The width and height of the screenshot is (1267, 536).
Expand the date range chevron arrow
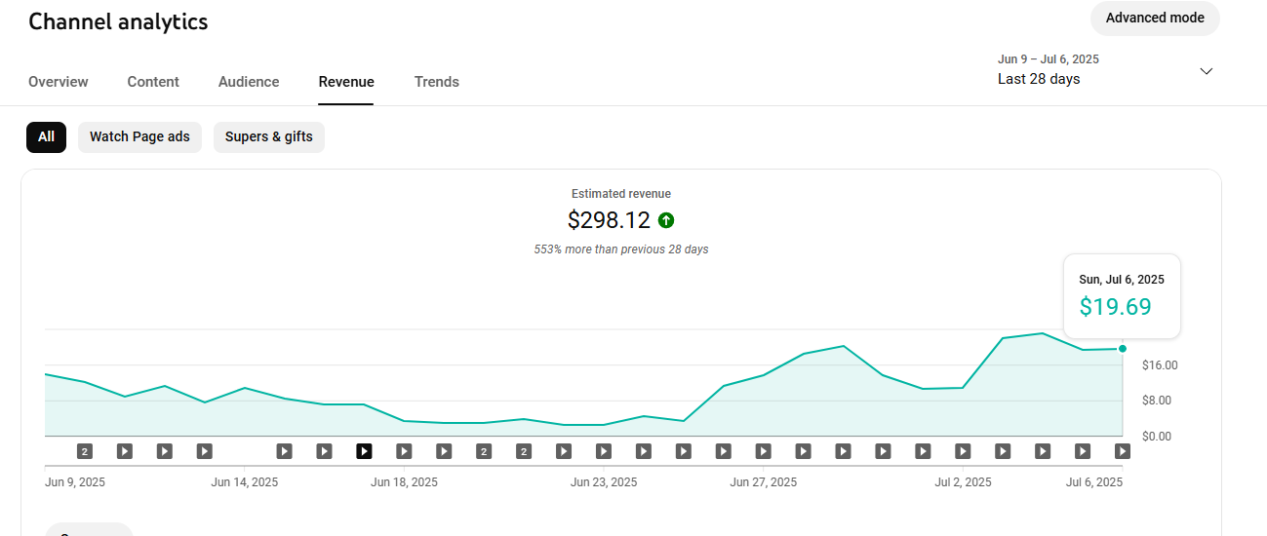1207,71
